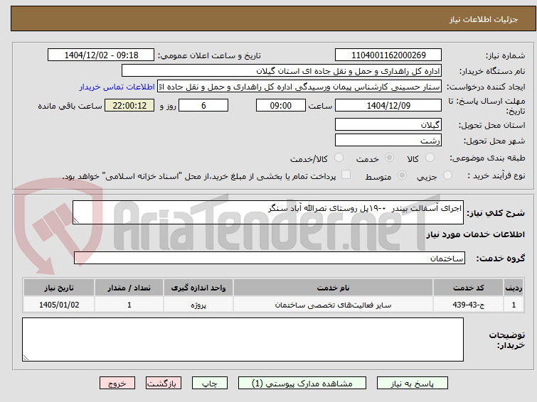
Task: Click the unit cell پروژه
Action: [198, 305]
